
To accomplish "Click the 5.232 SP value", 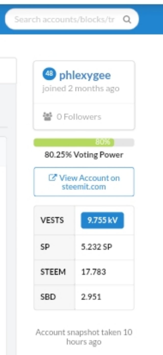I will 97,247.
